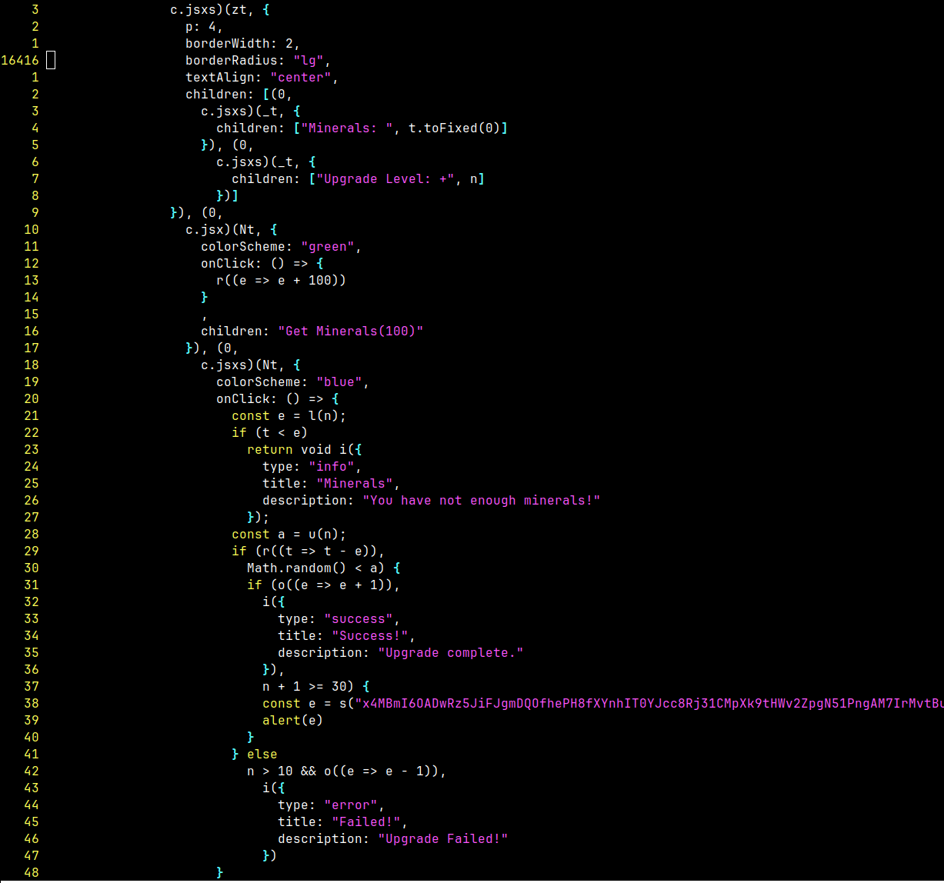Image resolution: width=944 pixels, height=883 pixels.
Task: Click the else keyword on line 41
Action: (262, 754)
